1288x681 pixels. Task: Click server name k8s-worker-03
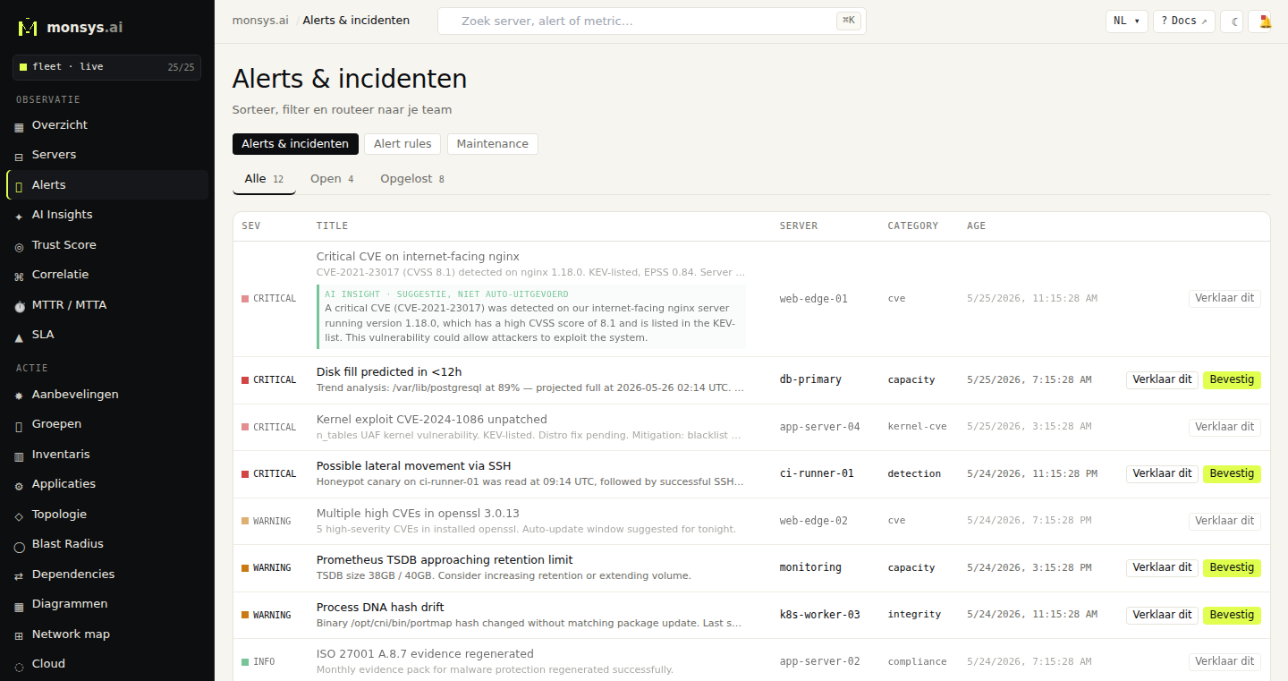click(820, 615)
